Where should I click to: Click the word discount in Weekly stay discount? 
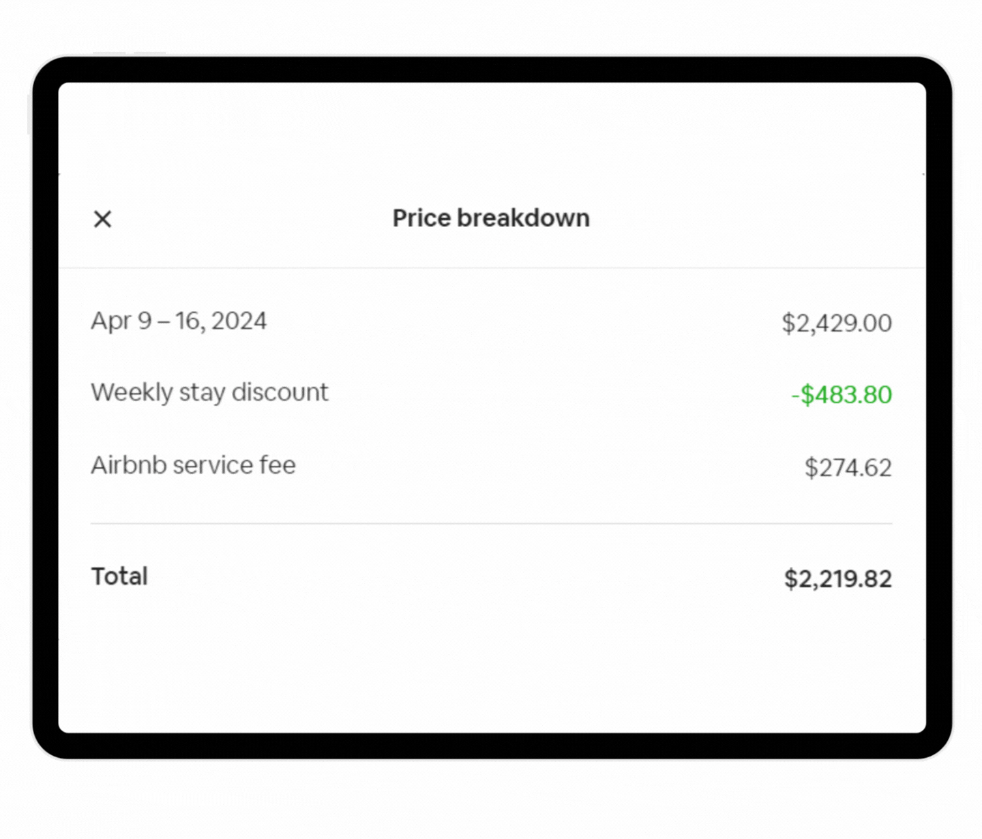(x=280, y=393)
